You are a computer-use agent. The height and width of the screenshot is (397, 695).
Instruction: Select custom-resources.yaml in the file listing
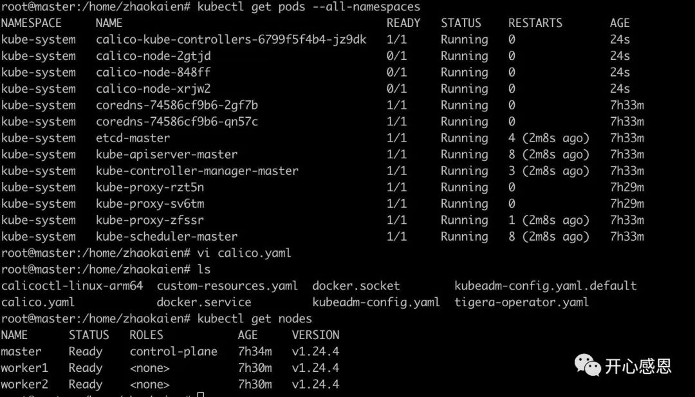click(x=227, y=286)
